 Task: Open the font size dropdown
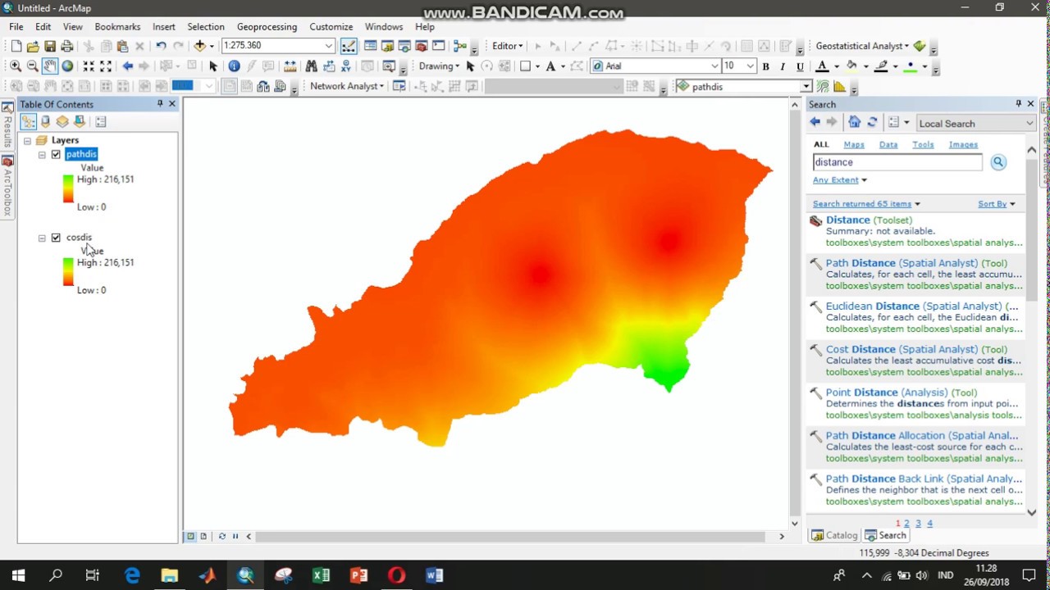pyautogui.click(x=750, y=66)
